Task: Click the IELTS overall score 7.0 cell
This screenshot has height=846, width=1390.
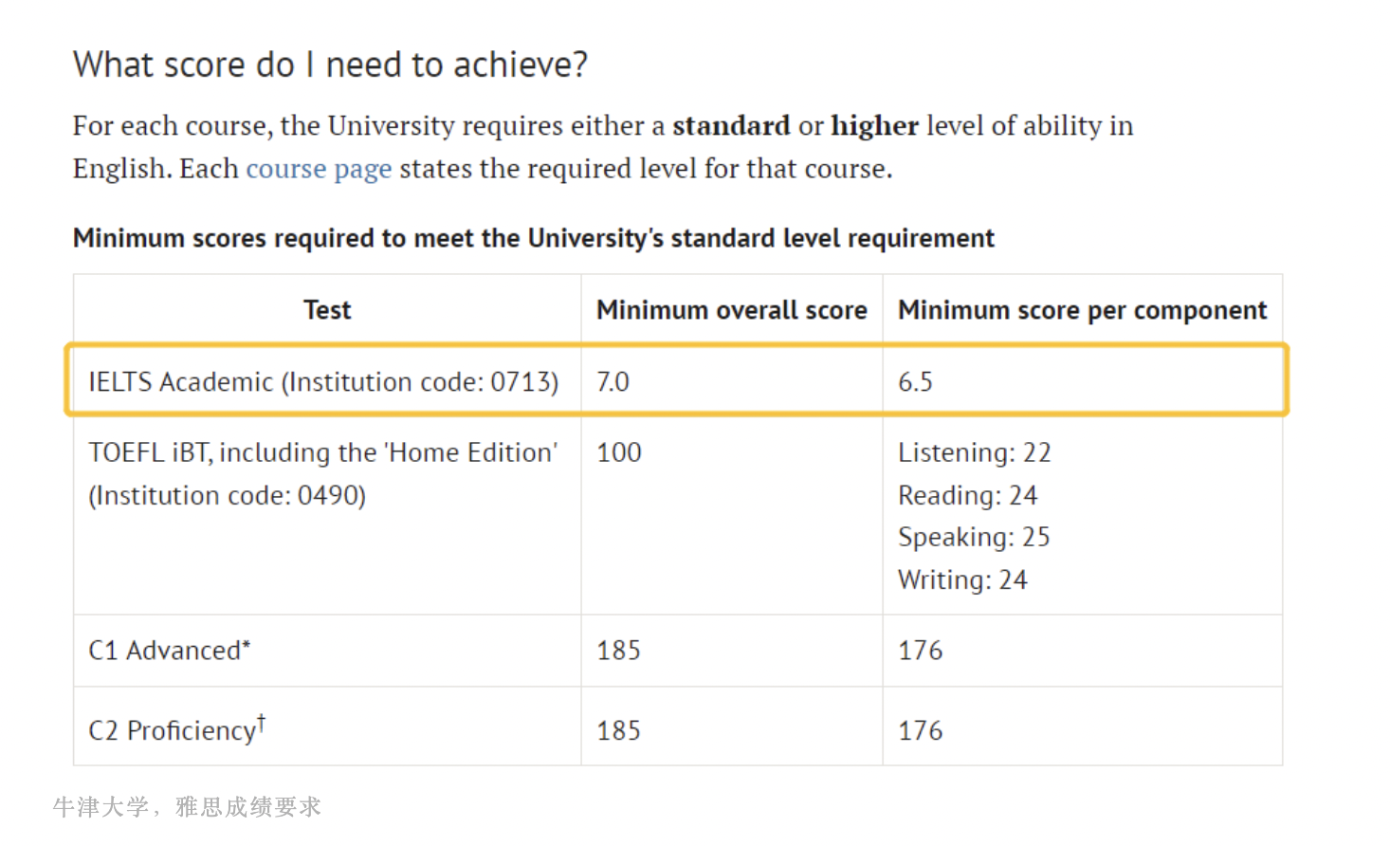Action: point(613,381)
